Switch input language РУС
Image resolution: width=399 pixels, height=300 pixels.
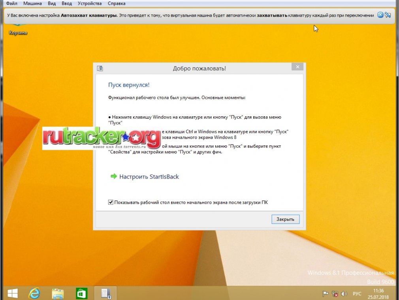pyautogui.click(x=357, y=294)
